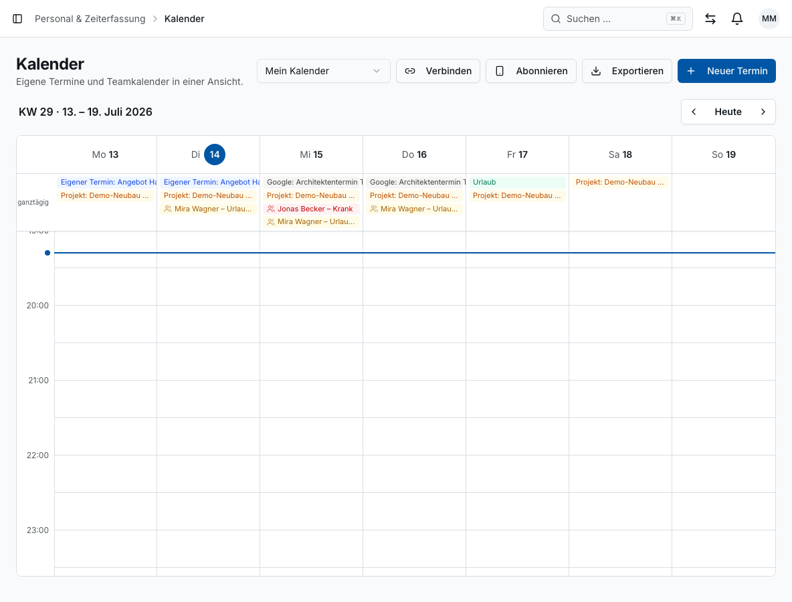Select the Sa 18 day header
Viewport: 792px width, 602px height.
click(x=620, y=155)
